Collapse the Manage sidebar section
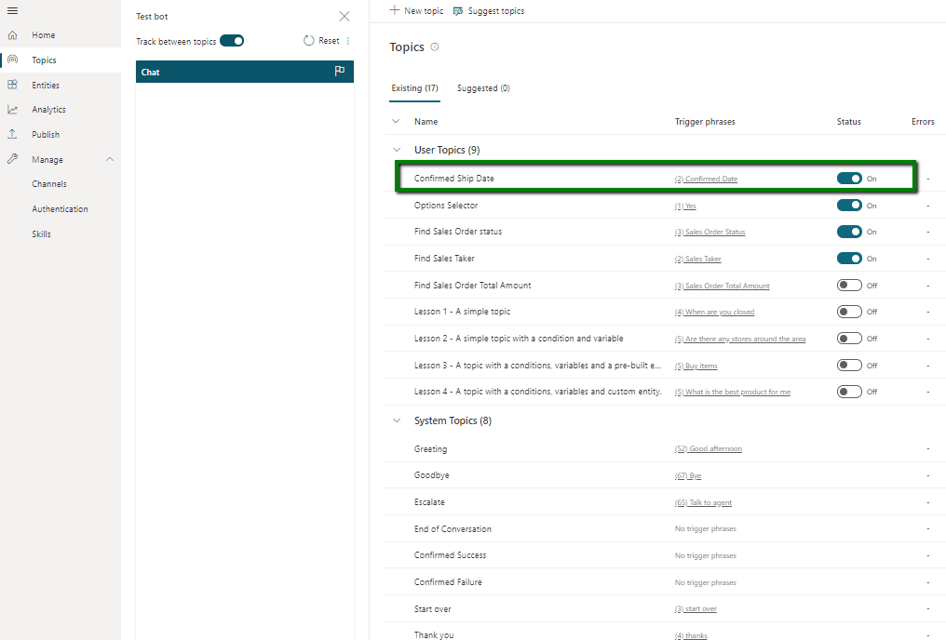The image size is (946, 640). point(110,160)
